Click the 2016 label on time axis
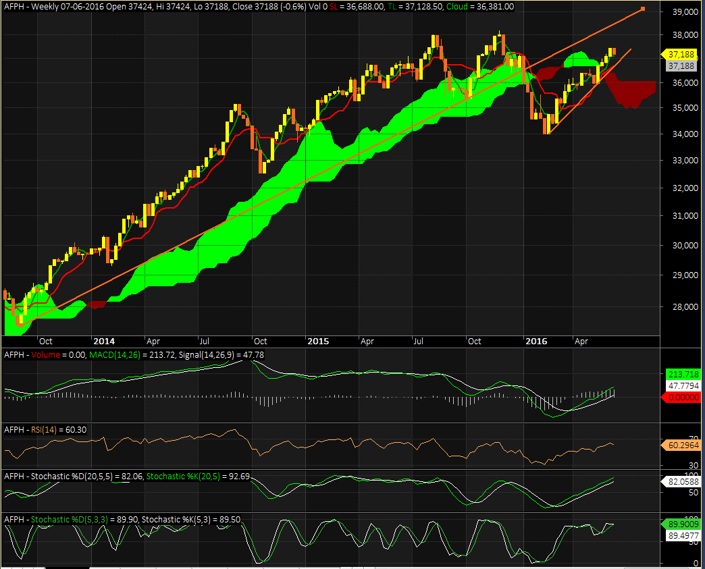 coord(536,341)
